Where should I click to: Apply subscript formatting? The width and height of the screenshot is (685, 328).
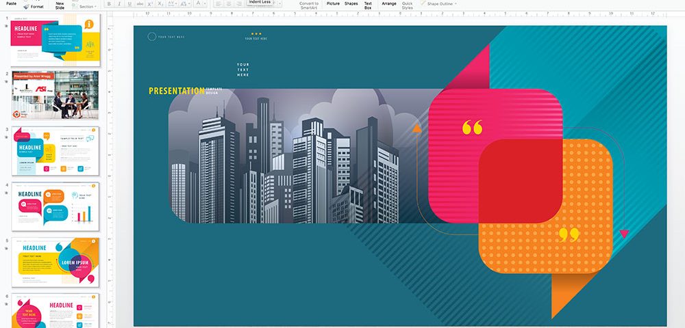(160, 3)
